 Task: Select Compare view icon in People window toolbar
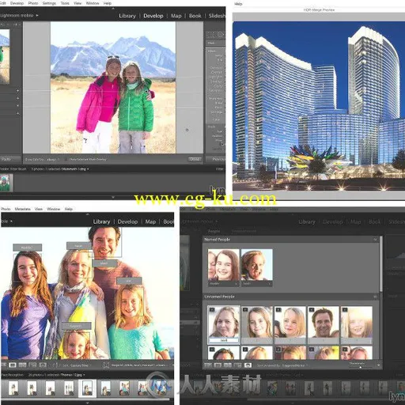(228, 365)
